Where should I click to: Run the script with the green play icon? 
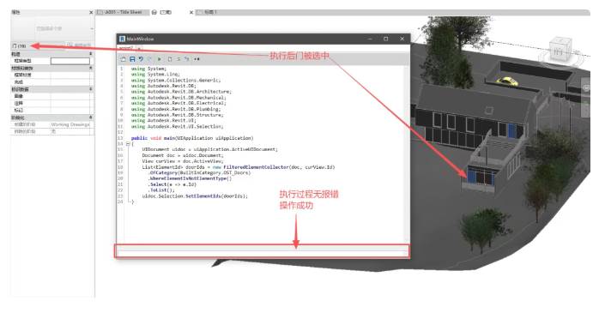click(x=159, y=59)
